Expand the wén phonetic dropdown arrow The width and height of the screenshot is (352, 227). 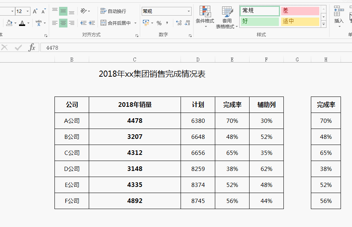(45, 23)
